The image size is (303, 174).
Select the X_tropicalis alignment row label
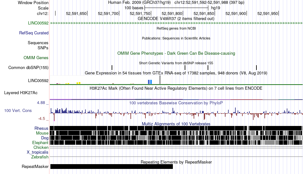38,152
